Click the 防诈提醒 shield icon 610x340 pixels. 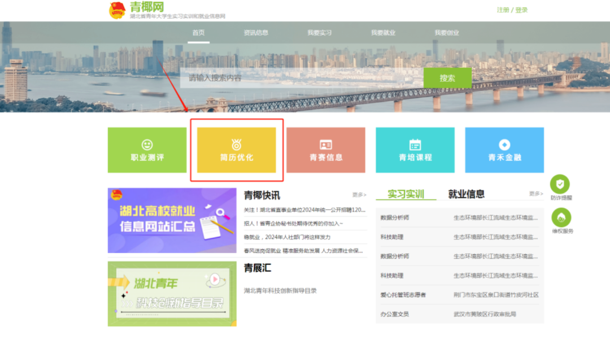tap(560, 184)
